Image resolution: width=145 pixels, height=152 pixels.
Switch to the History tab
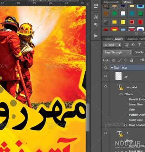tap(108, 39)
